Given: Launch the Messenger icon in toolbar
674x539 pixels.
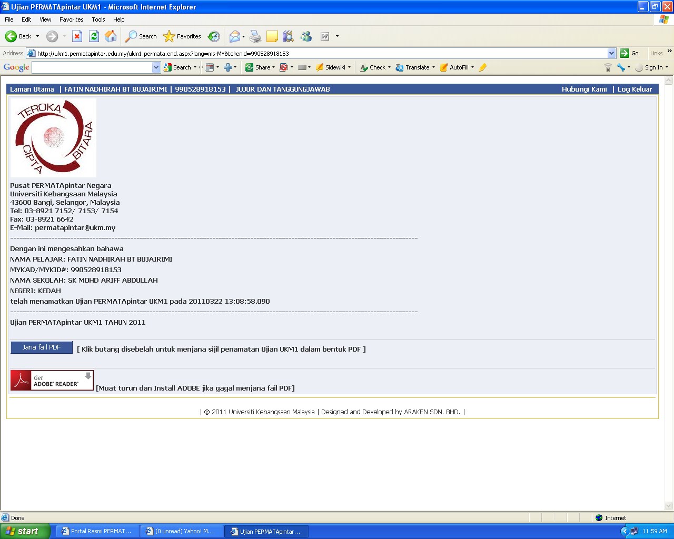Looking at the screenshot, I should pyautogui.click(x=306, y=36).
